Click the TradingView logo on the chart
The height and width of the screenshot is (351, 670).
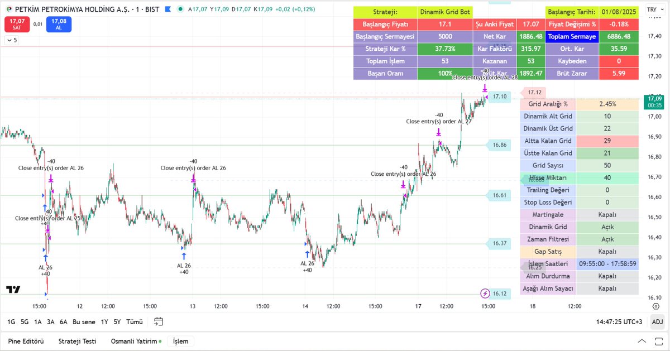13,289
